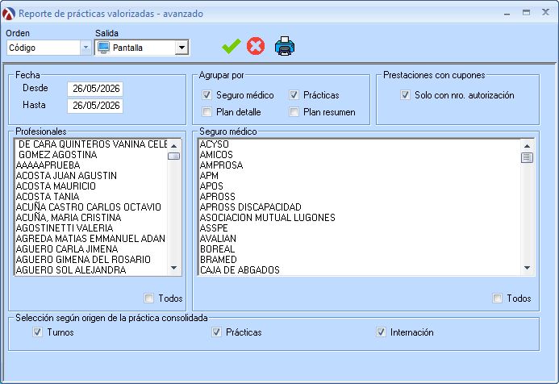Check Todos under Profesionales list
The width and height of the screenshot is (559, 384).
pyautogui.click(x=149, y=298)
